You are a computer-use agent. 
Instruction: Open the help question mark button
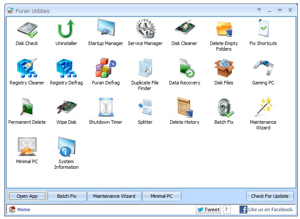pyautogui.click(x=259, y=10)
